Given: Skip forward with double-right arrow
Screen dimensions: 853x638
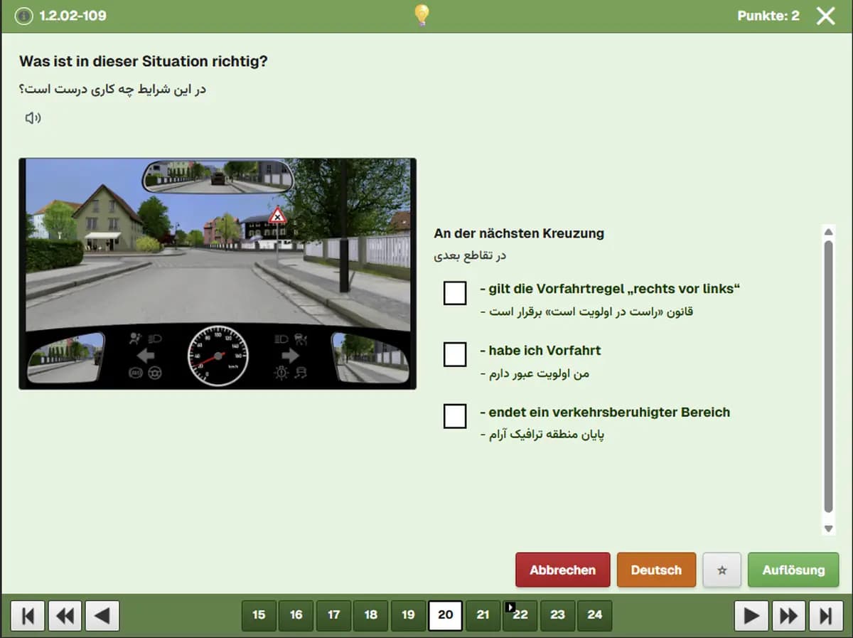Looking at the screenshot, I should (x=788, y=615).
